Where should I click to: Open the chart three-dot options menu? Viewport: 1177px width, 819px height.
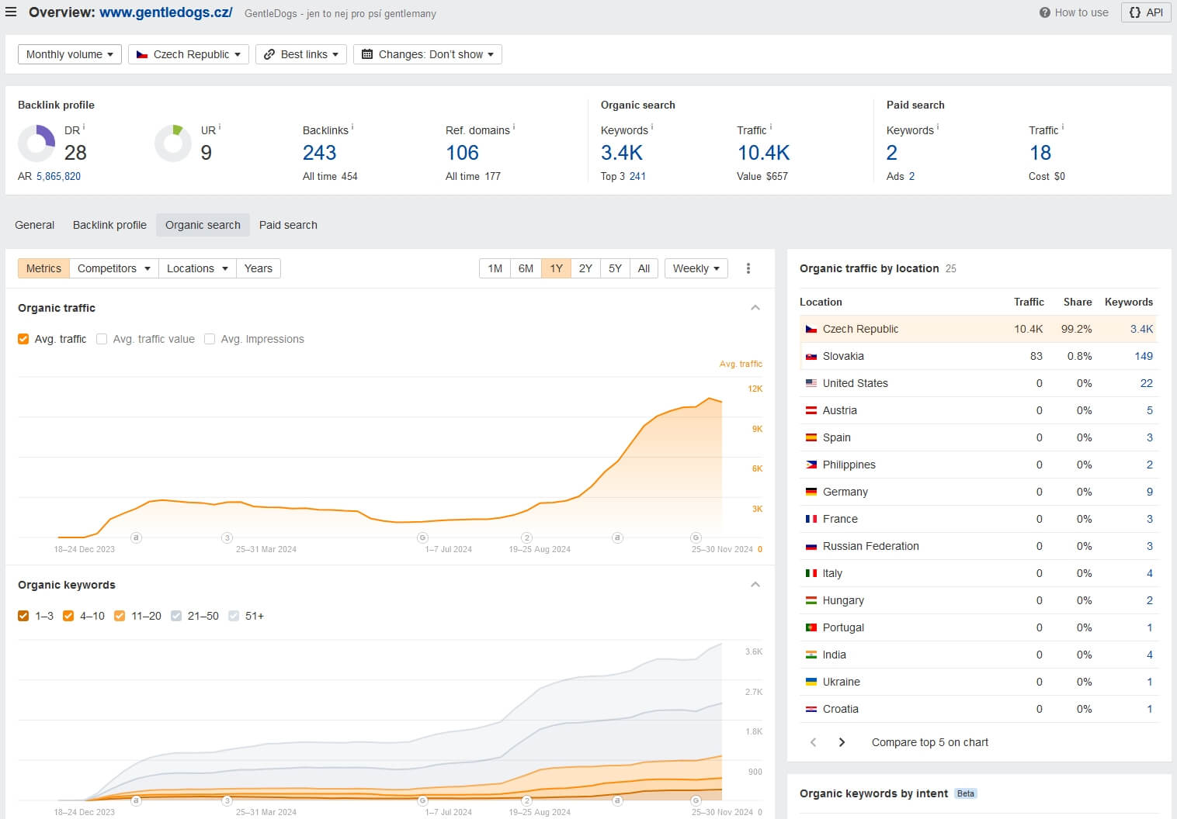748,268
